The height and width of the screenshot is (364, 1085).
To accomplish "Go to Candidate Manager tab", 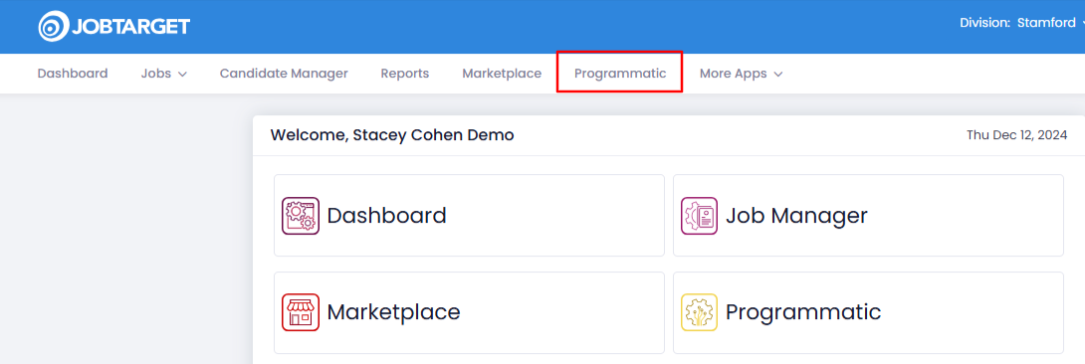I will [284, 74].
